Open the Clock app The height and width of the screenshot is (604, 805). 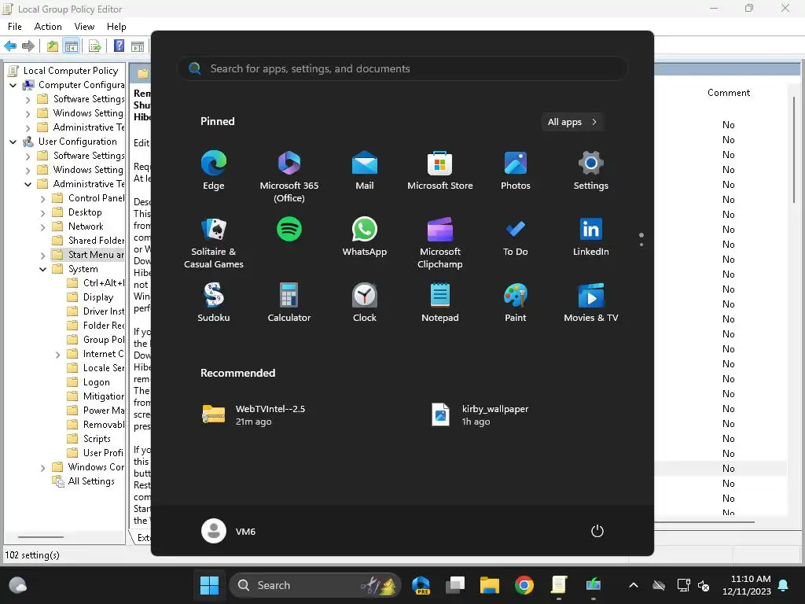(x=365, y=303)
